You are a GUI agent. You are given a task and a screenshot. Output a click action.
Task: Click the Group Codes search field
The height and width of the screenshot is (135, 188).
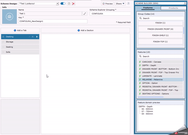click(161, 18)
